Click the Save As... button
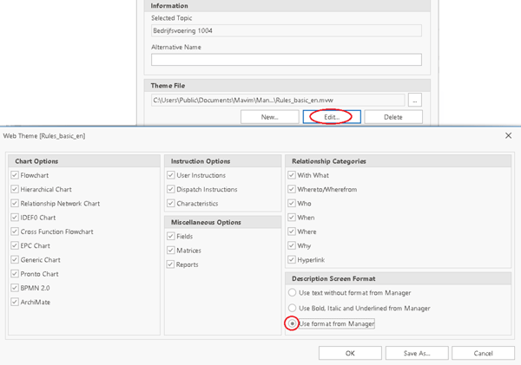 pyautogui.click(x=417, y=353)
